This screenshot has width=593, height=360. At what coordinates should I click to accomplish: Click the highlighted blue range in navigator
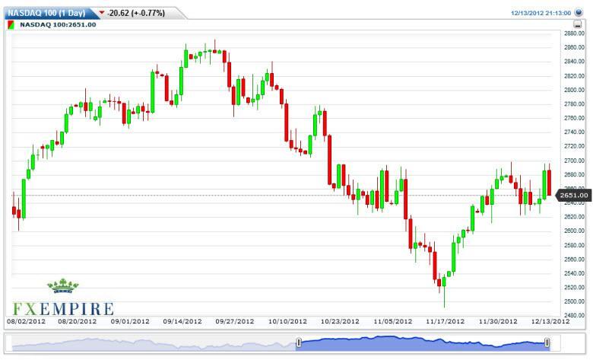(422, 343)
